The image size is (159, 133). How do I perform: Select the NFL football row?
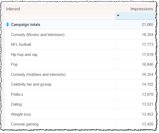tap(21, 45)
